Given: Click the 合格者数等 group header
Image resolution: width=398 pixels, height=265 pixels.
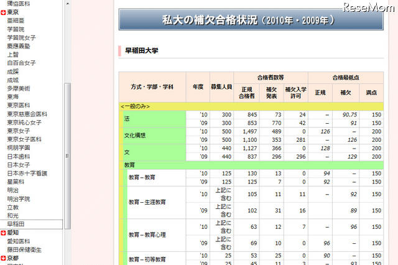Looking at the screenshot, I should pyautogui.click(x=271, y=78).
